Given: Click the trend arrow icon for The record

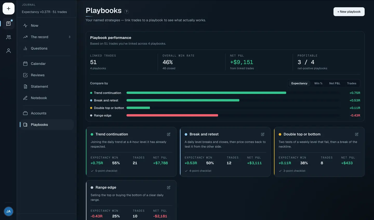Looking at the screenshot, I should click(25, 37).
